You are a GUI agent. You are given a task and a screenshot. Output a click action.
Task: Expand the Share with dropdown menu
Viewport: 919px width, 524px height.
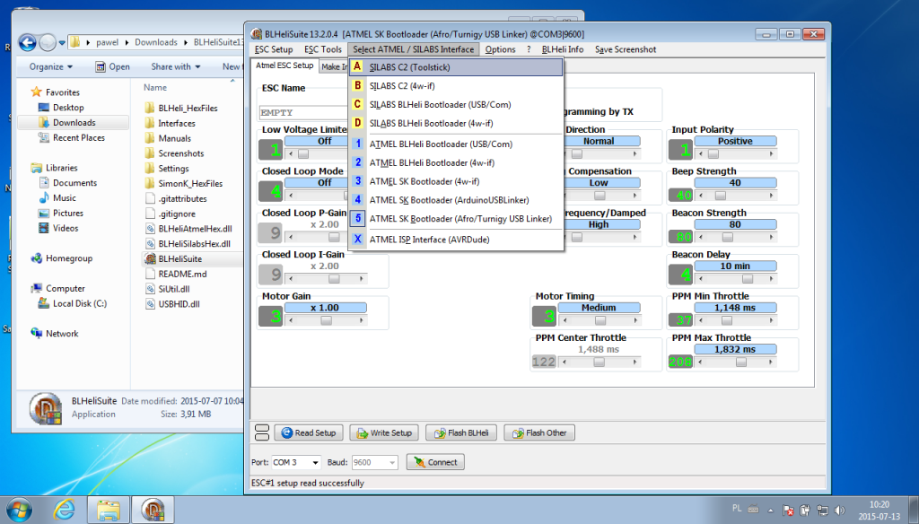(x=175, y=66)
